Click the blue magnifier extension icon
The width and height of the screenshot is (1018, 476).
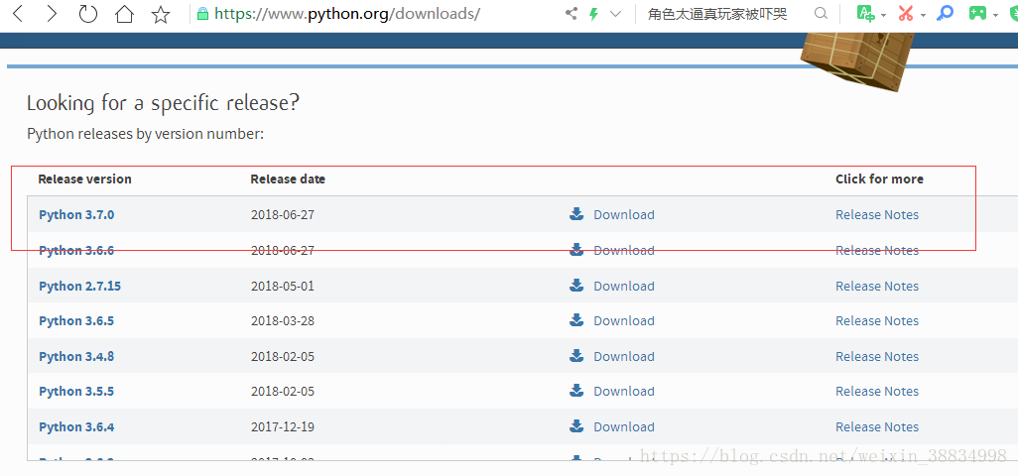(945, 14)
